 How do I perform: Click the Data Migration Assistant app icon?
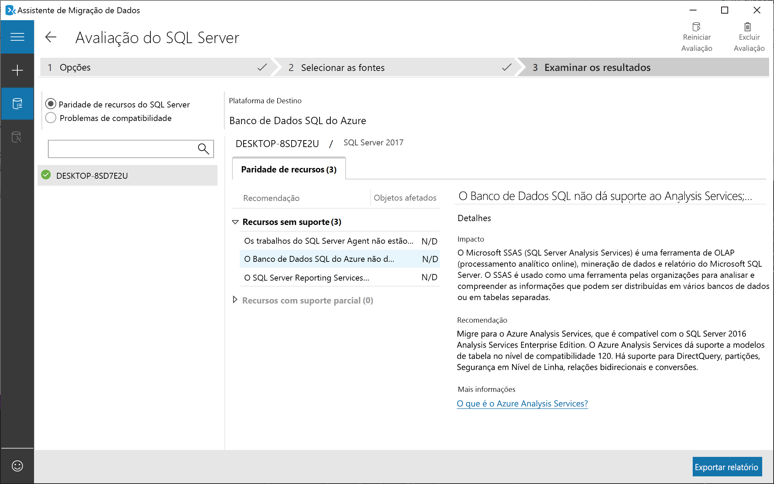click(x=10, y=10)
